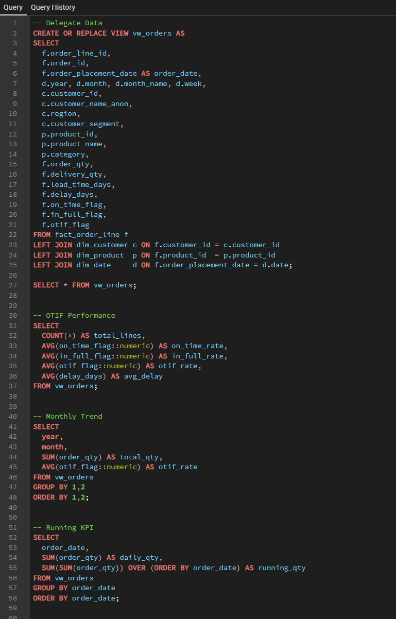This screenshot has height=619, width=396.
Task: Switch to the Query History tab
Action: click(x=53, y=7)
